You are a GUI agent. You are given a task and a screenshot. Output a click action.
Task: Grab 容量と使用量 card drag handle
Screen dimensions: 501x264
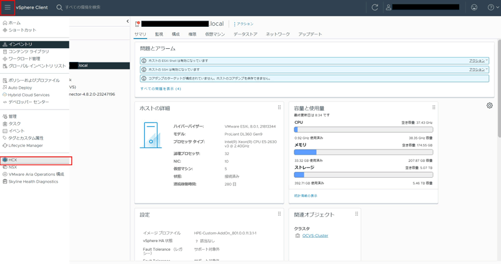point(433,108)
